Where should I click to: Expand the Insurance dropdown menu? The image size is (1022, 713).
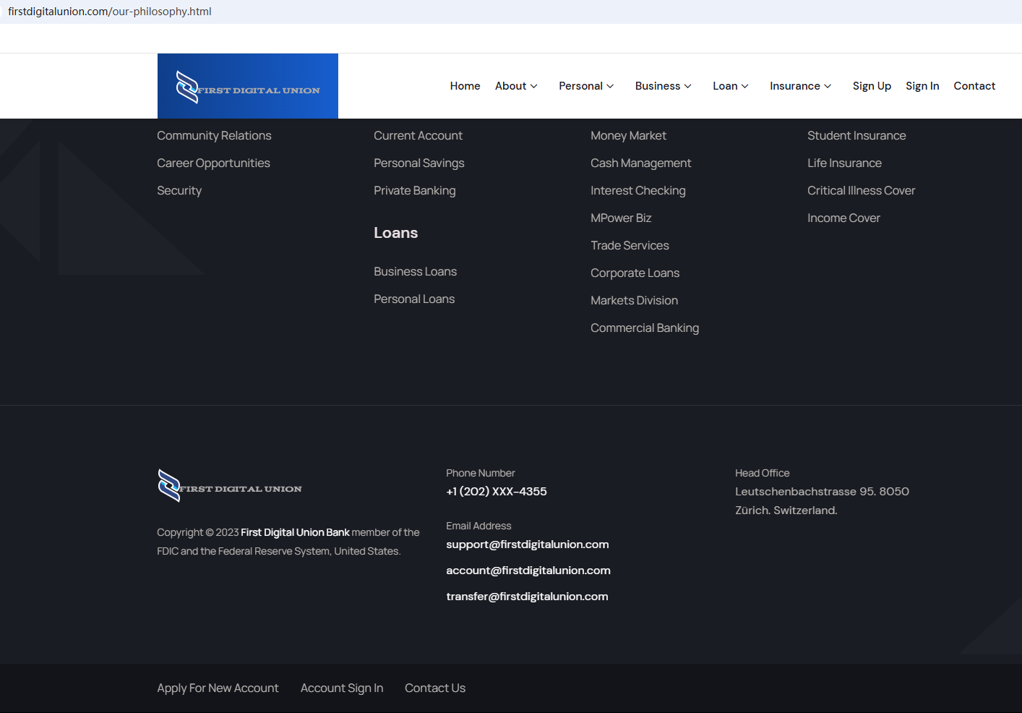coord(800,86)
